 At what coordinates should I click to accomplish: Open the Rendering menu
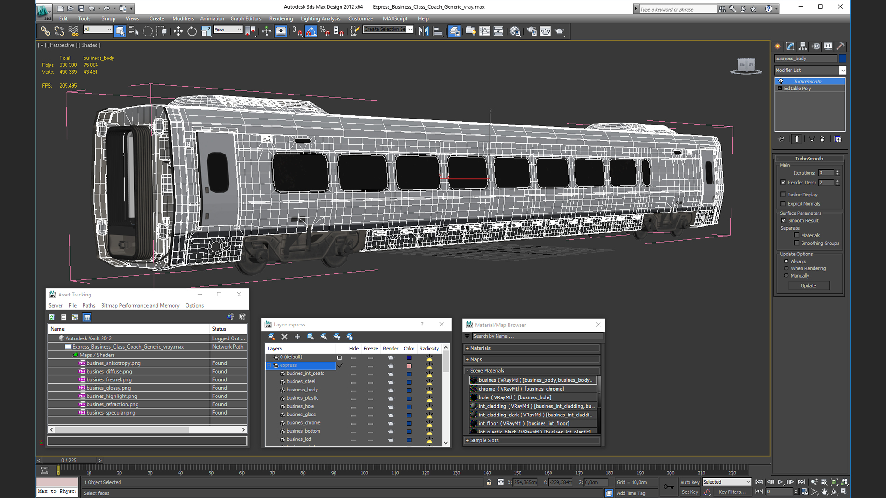pos(281,18)
